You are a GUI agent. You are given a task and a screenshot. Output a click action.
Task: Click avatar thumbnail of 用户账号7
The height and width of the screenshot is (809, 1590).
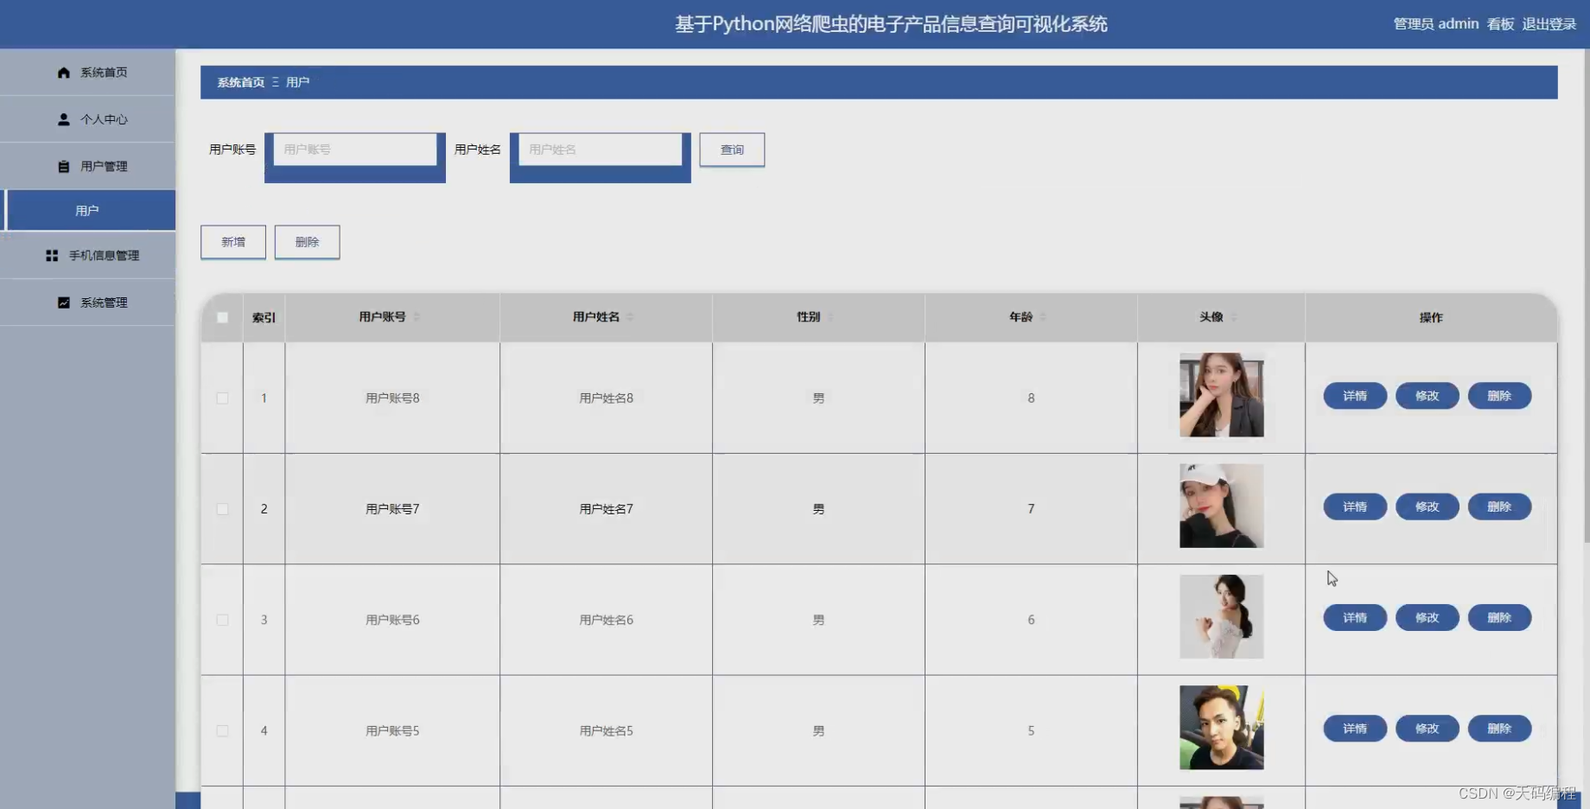coord(1221,506)
